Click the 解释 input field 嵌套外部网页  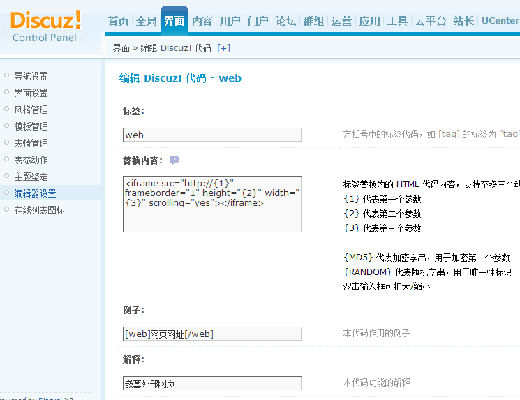coord(212,383)
